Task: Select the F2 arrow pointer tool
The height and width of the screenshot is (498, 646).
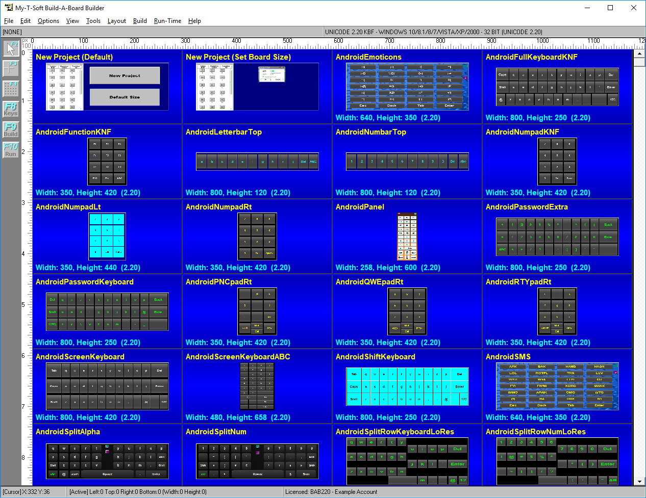Action: pos(11,48)
